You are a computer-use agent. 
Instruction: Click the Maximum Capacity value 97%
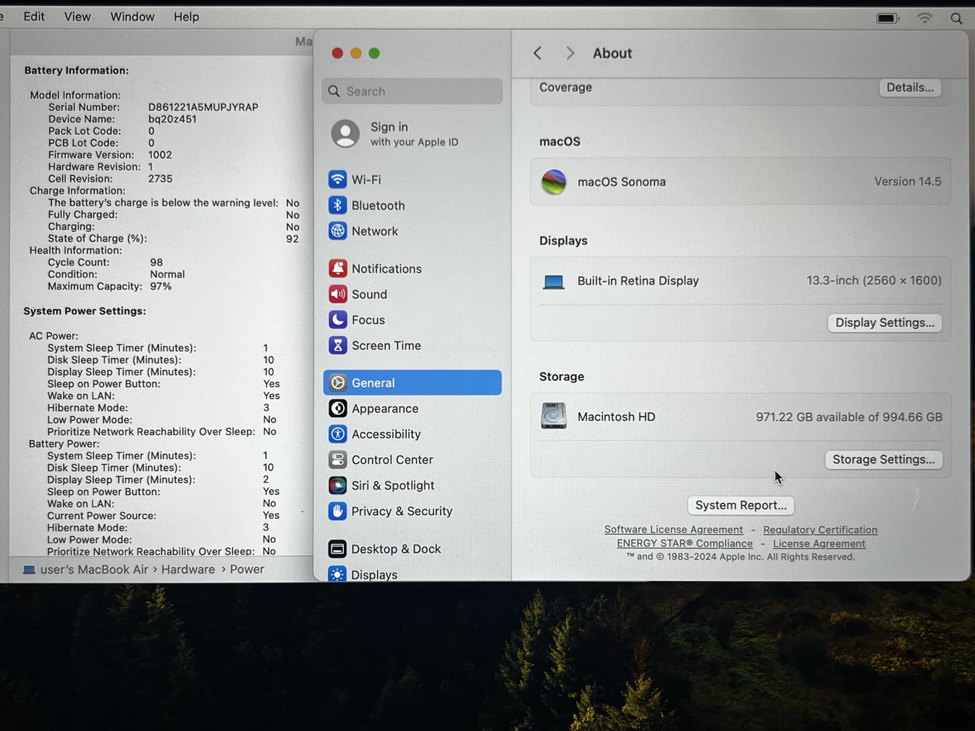click(161, 286)
